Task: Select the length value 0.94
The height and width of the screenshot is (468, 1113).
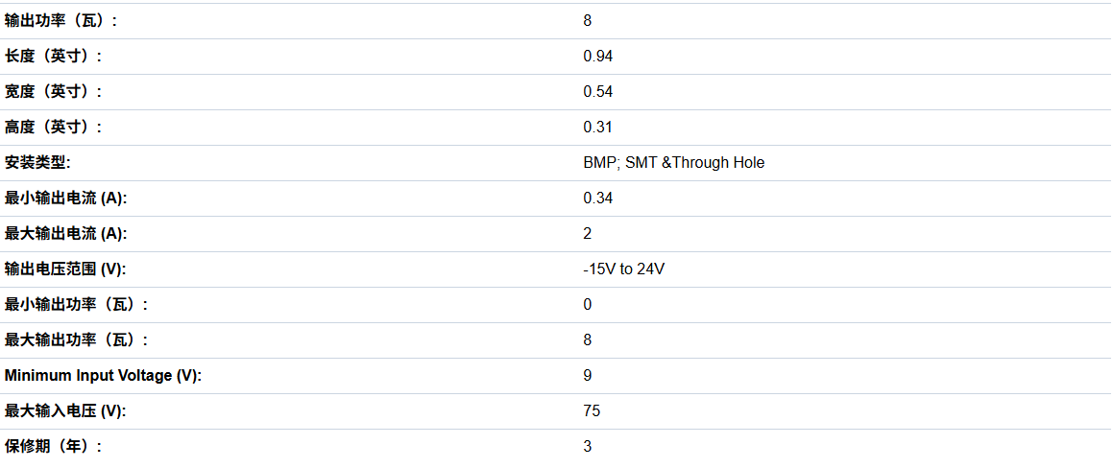Action: coord(597,56)
